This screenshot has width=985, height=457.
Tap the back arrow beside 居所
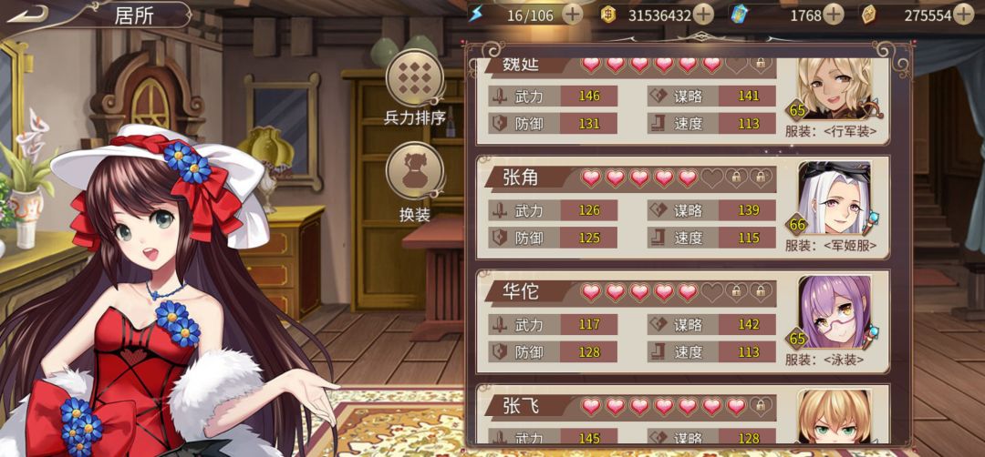(27, 13)
